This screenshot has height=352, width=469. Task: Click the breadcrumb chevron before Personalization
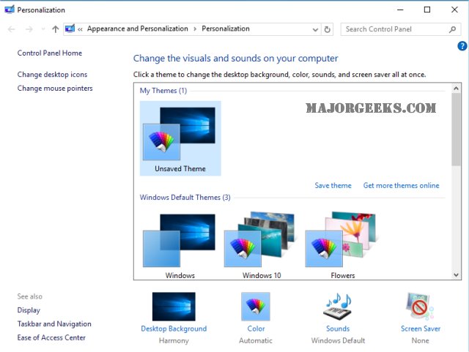195,29
